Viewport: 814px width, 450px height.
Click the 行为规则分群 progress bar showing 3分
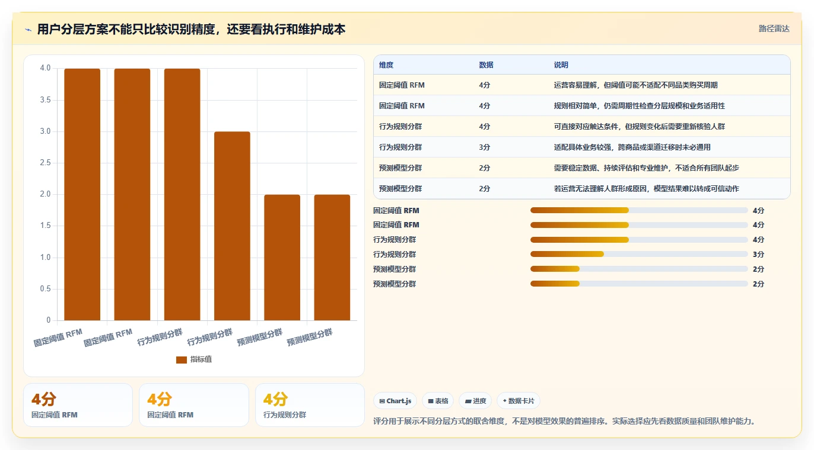click(639, 255)
